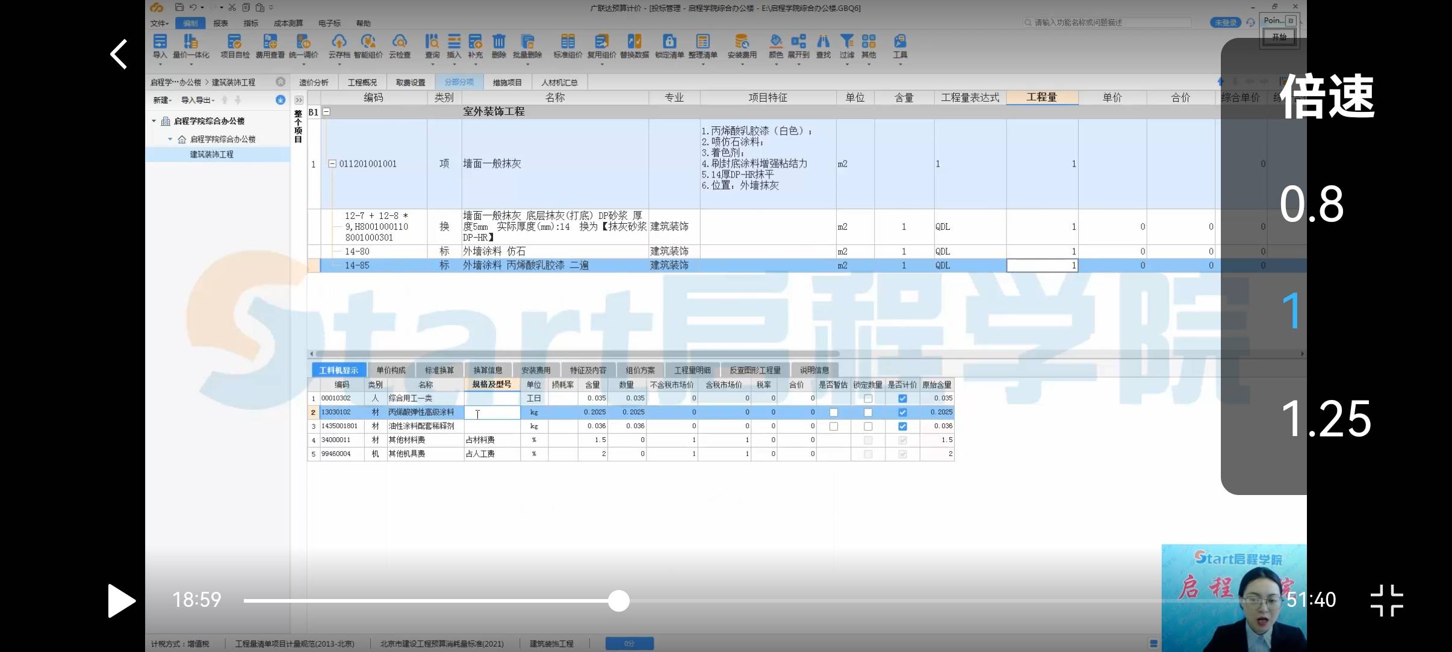Open the 人材机汇总 tab

[x=559, y=82]
